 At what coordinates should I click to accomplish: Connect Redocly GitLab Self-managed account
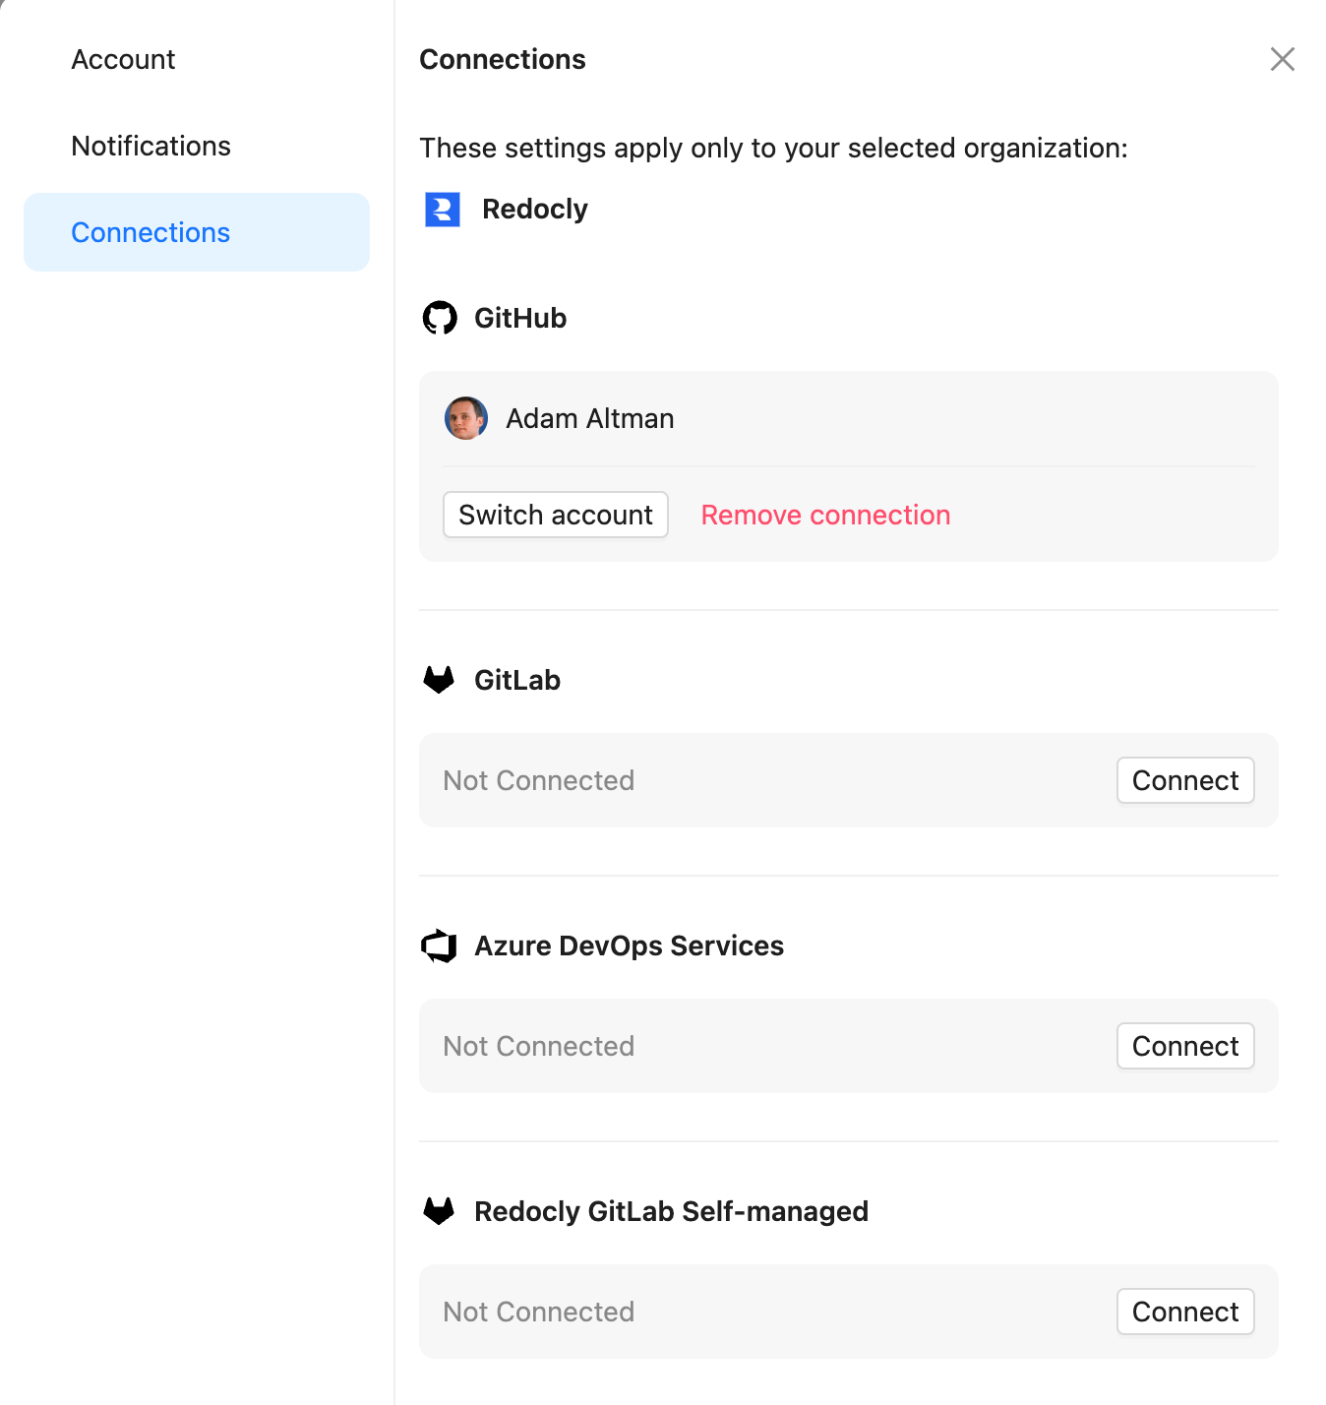1184,1312
